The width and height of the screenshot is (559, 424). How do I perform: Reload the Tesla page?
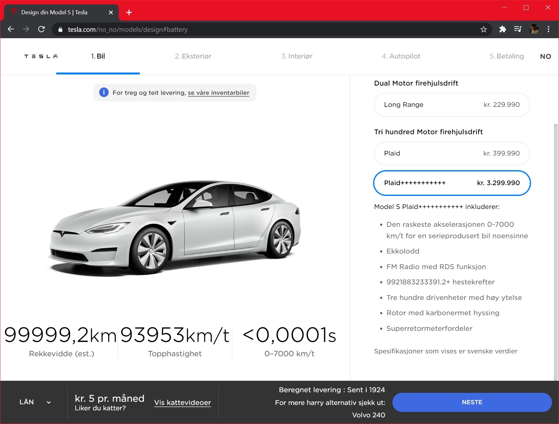tap(41, 29)
